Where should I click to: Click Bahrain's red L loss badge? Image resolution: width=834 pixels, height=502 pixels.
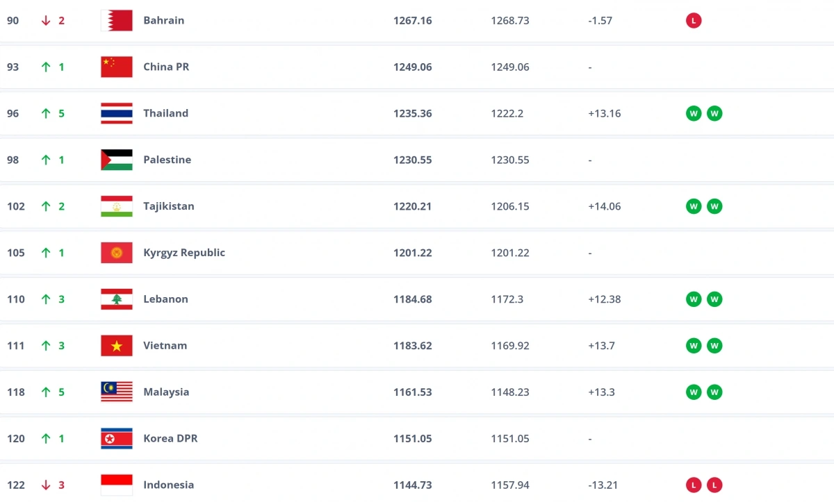[694, 21]
